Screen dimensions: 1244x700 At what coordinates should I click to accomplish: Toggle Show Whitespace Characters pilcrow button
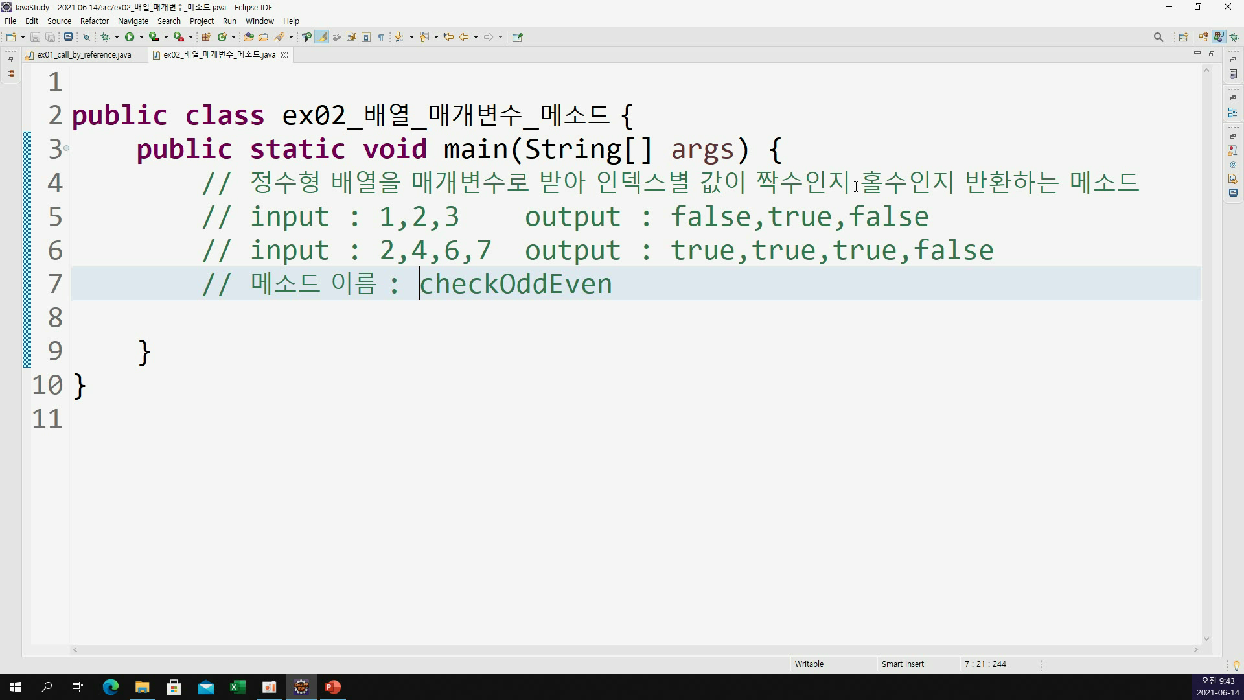coord(381,37)
